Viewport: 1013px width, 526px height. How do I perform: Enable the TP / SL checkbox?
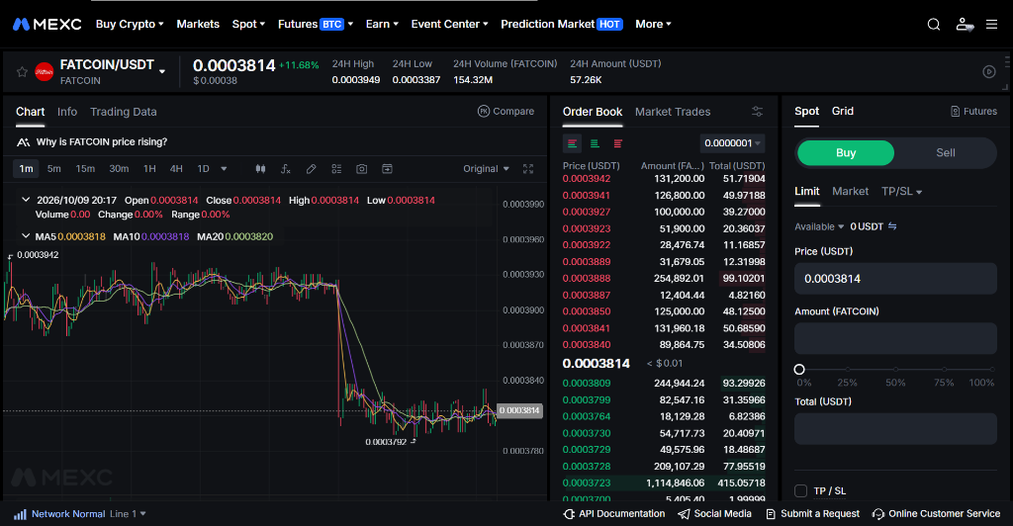click(x=800, y=491)
